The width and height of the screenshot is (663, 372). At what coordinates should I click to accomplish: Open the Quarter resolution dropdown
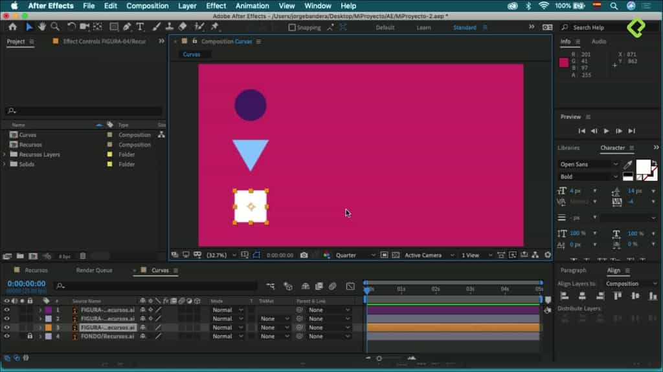click(x=355, y=255)
